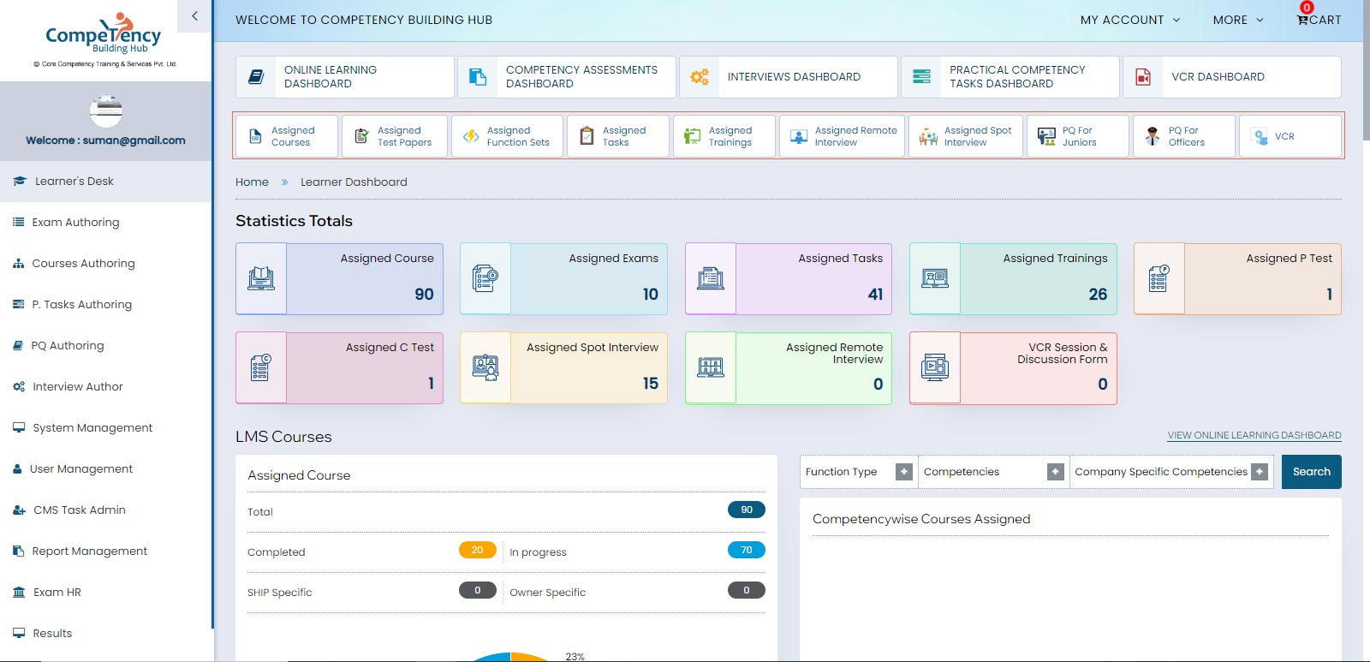Click the Completed count badge 20
Screen dimensions: 1370x662
tap(478, 551)
